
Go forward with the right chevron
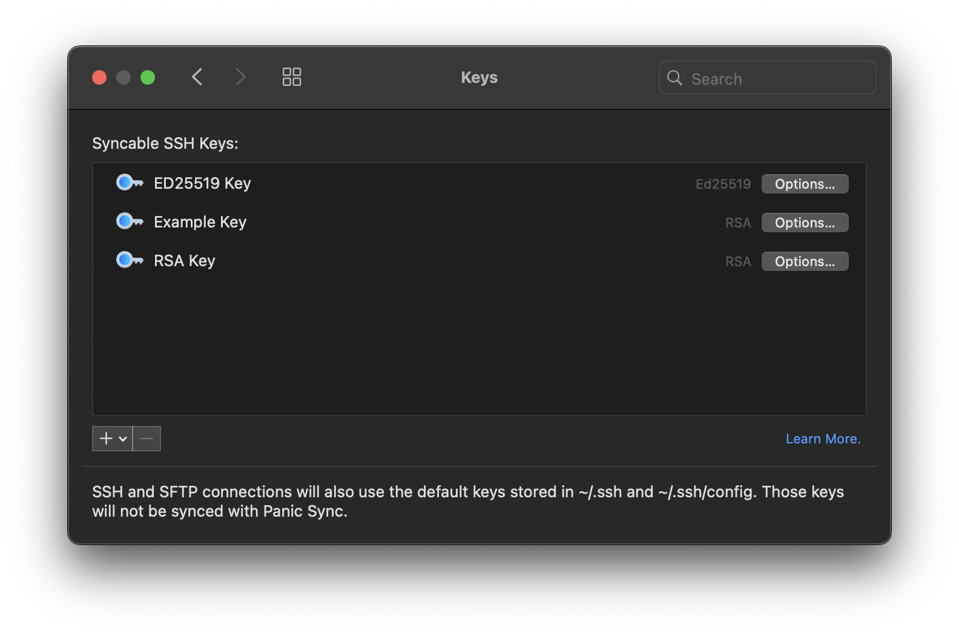tap(240, 77)
